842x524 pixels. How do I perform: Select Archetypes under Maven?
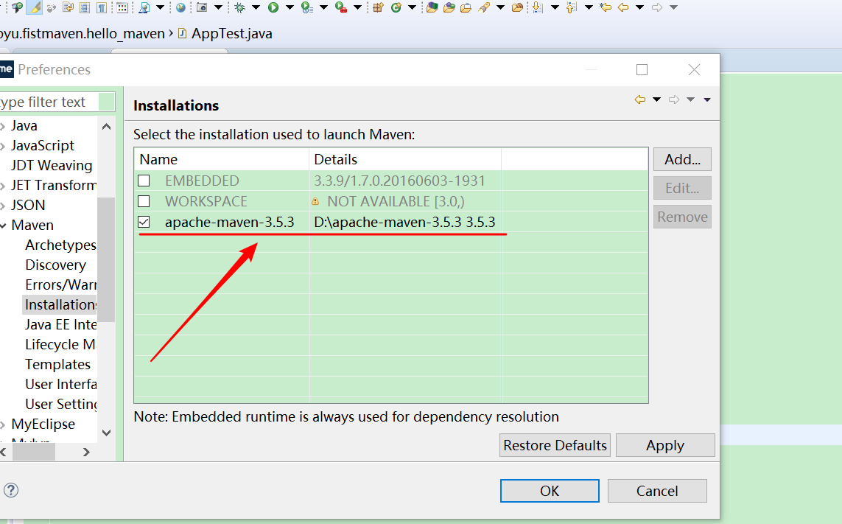[60, 245]
